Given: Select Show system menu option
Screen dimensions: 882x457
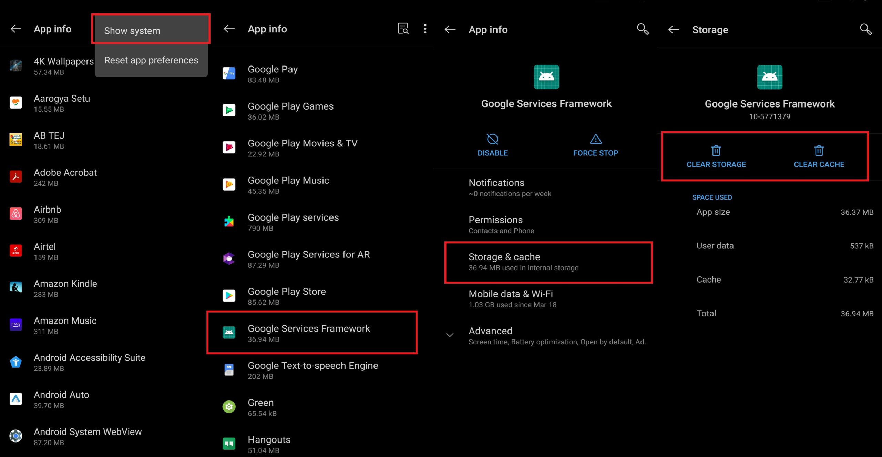Looking at the screenshot, I should click(151, 30).
